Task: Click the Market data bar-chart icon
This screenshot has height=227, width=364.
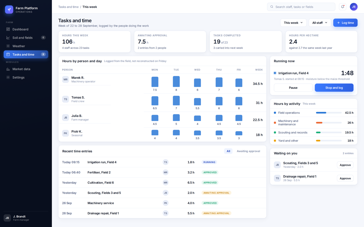Action: pos(8,69)
